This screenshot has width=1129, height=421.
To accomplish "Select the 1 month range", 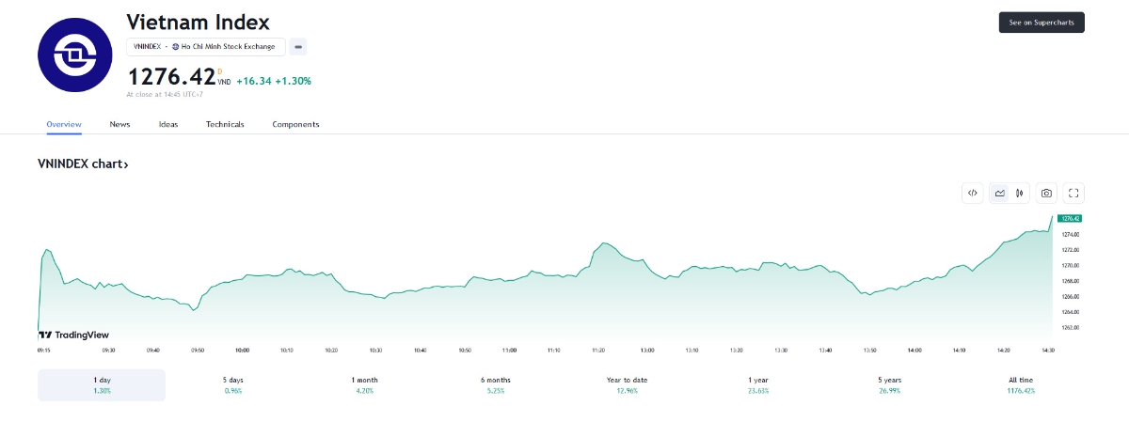I will coord(365,384).
